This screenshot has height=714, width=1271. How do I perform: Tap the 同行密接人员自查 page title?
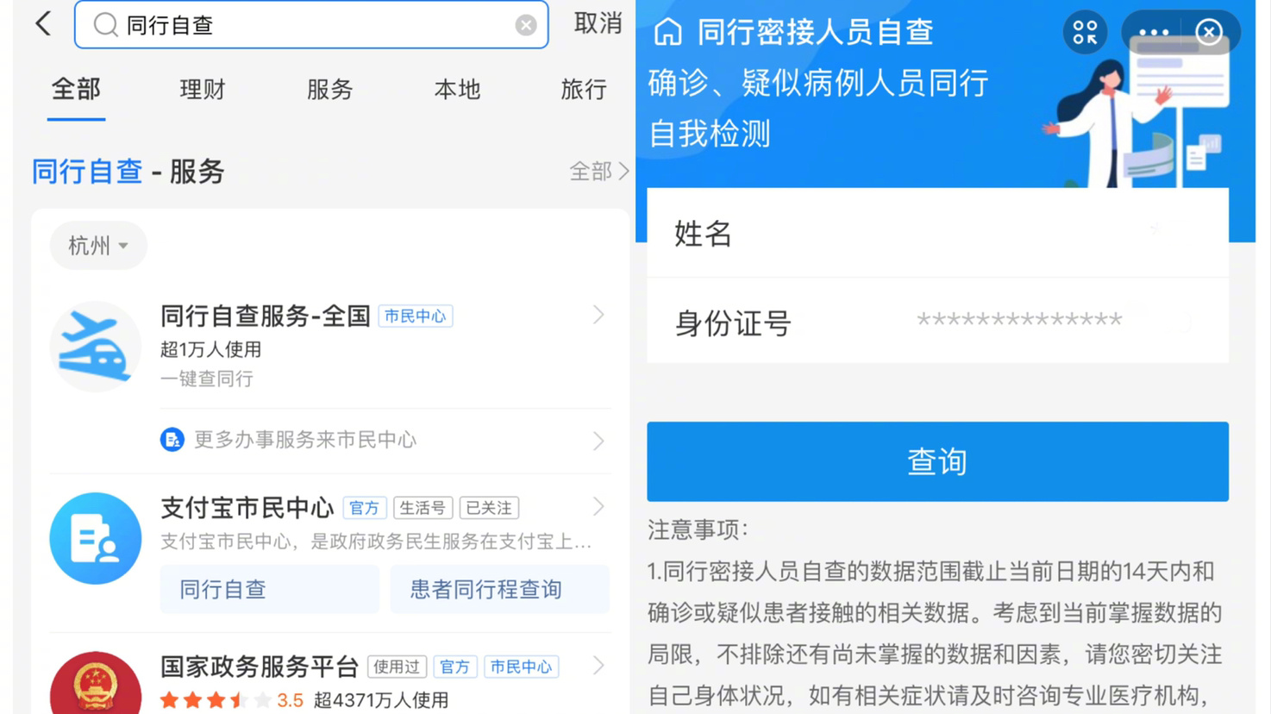(815, 32)
